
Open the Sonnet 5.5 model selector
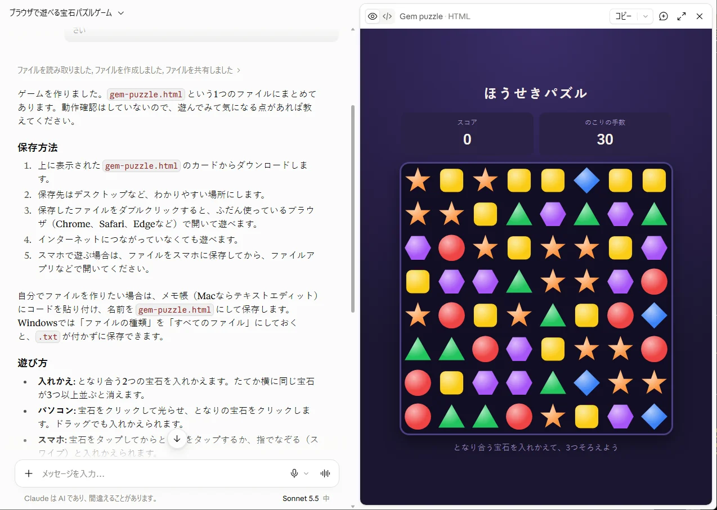[306, 499]
